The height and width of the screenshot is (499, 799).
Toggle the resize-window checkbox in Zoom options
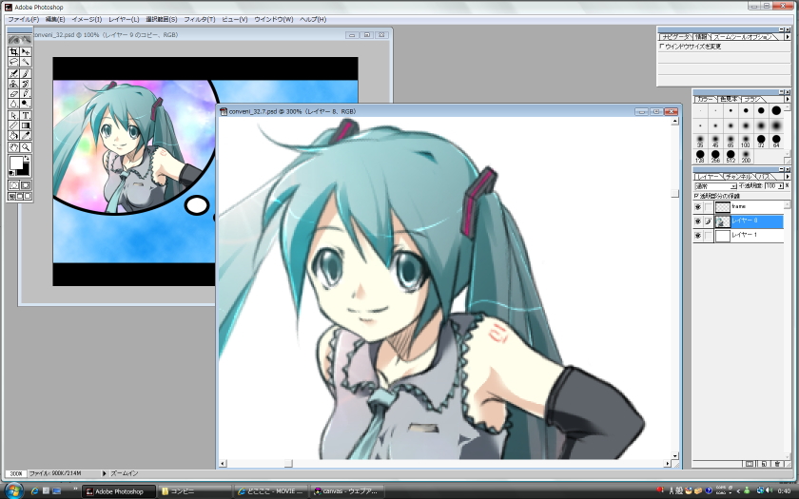pyautogui.click(x=662, y=46)
